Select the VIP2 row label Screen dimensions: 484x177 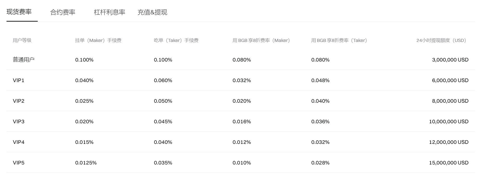(x=18, y=101)
